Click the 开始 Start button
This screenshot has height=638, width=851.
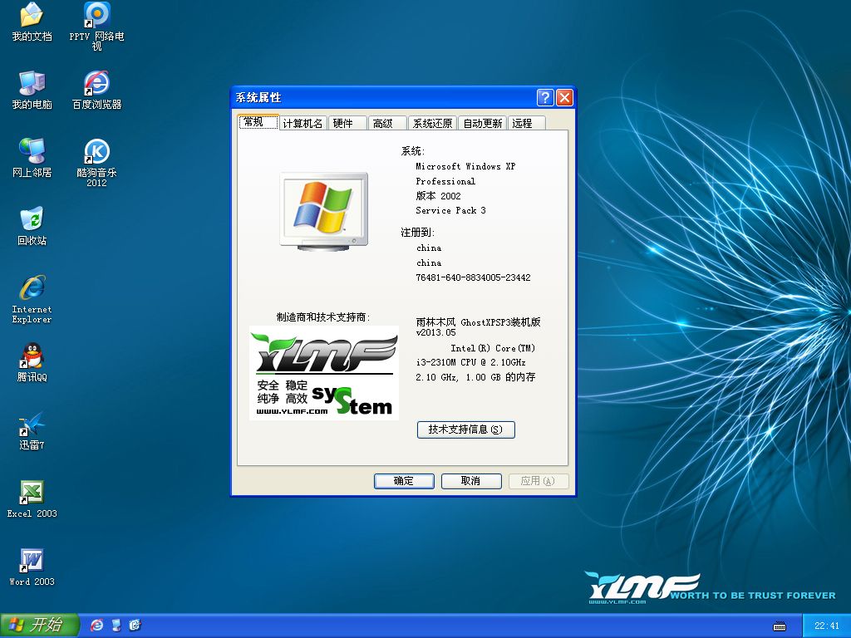[x=39, y=625]
